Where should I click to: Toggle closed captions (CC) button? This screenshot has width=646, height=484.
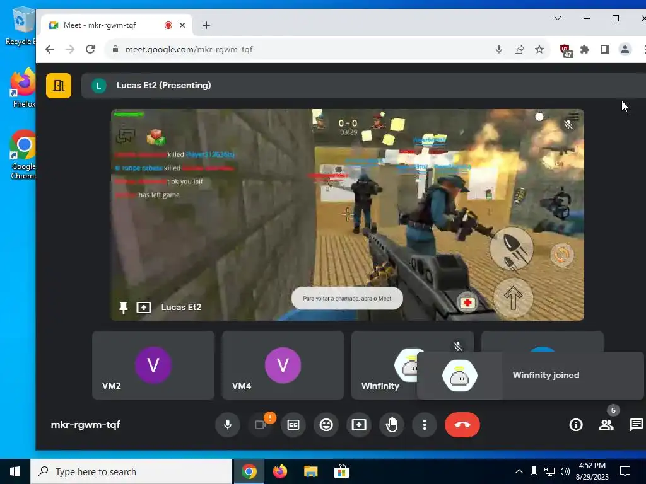coord(293,425)
